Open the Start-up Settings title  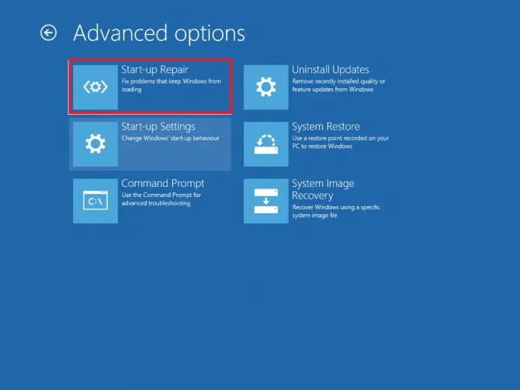(158, 126)
